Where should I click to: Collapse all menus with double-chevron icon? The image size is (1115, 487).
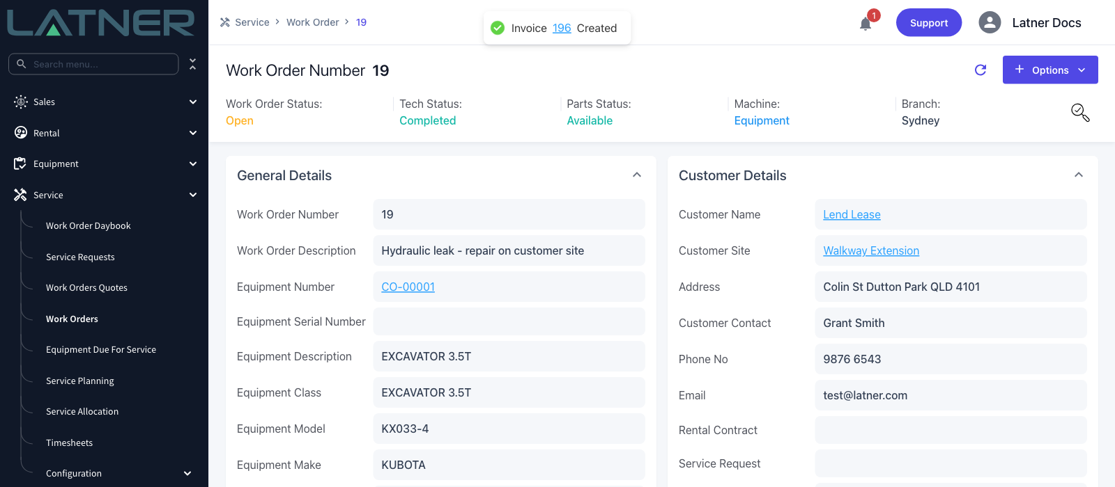(193, 64)
